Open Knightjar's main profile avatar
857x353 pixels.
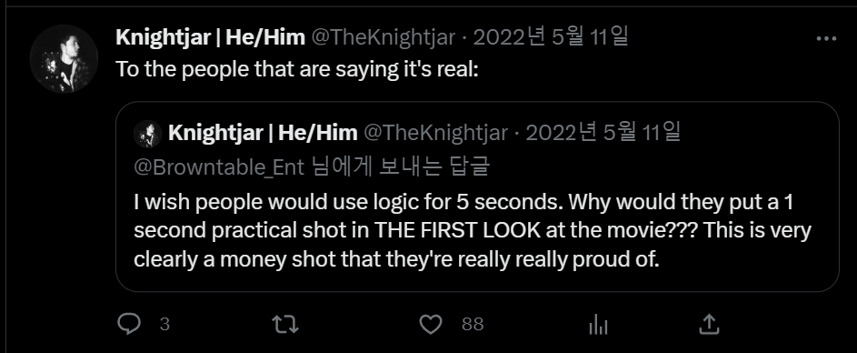pos(64,58)
